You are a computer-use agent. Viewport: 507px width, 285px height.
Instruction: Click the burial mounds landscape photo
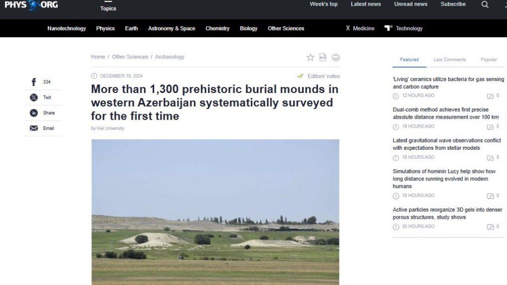215,212
